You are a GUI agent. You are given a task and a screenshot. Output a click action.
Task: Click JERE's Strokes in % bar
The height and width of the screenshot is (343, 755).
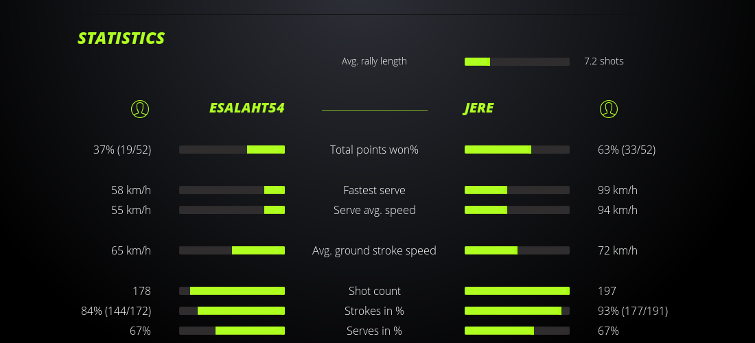[517, 311]
